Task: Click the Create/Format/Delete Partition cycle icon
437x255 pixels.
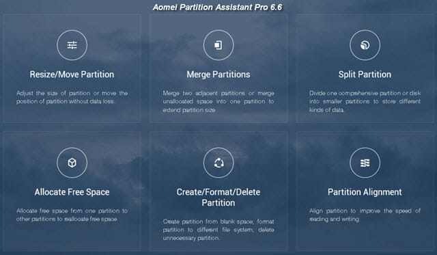Action: (218, 163)
